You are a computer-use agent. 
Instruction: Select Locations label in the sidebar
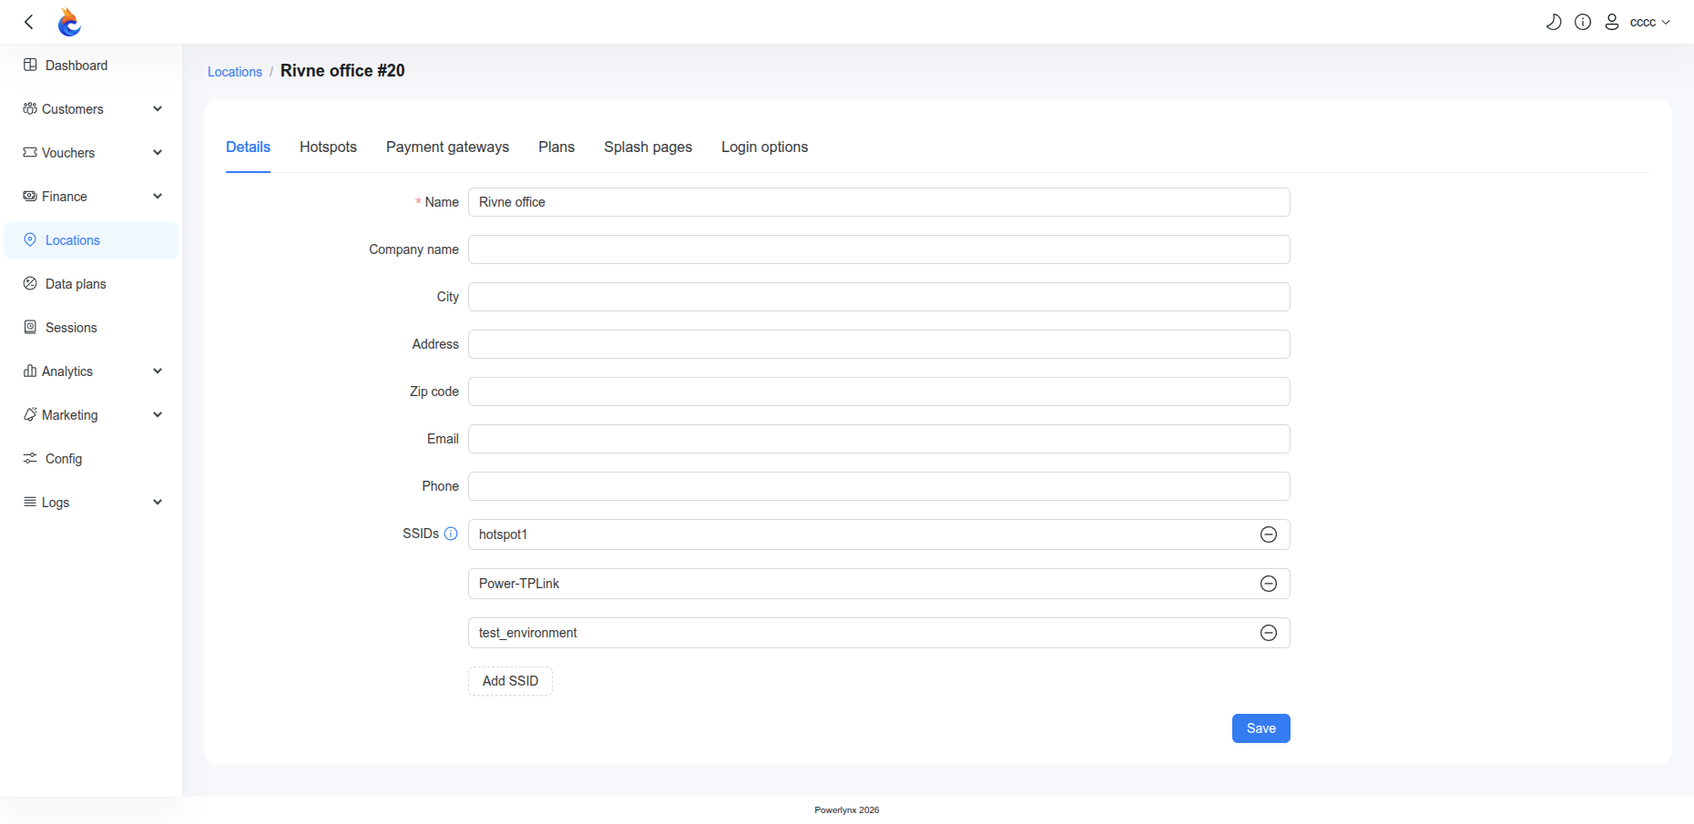(73, 240)
